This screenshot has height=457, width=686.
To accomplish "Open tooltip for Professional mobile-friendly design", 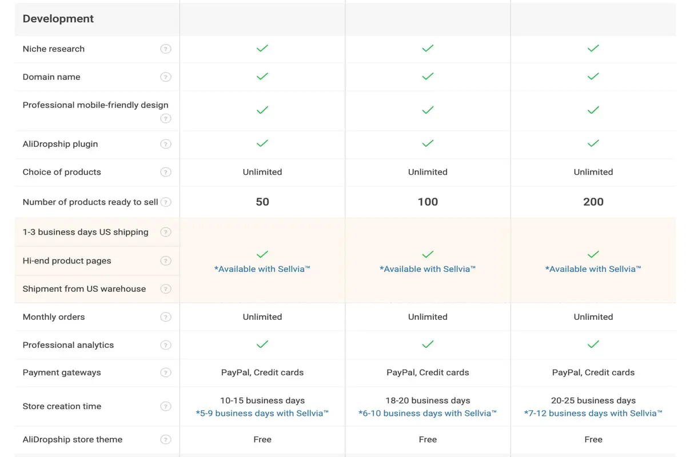I will [166, 119].
